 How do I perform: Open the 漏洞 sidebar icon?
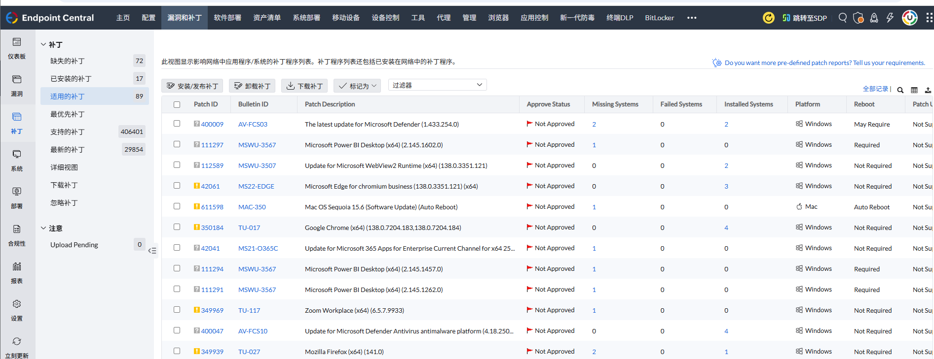[x=17, y=85]
